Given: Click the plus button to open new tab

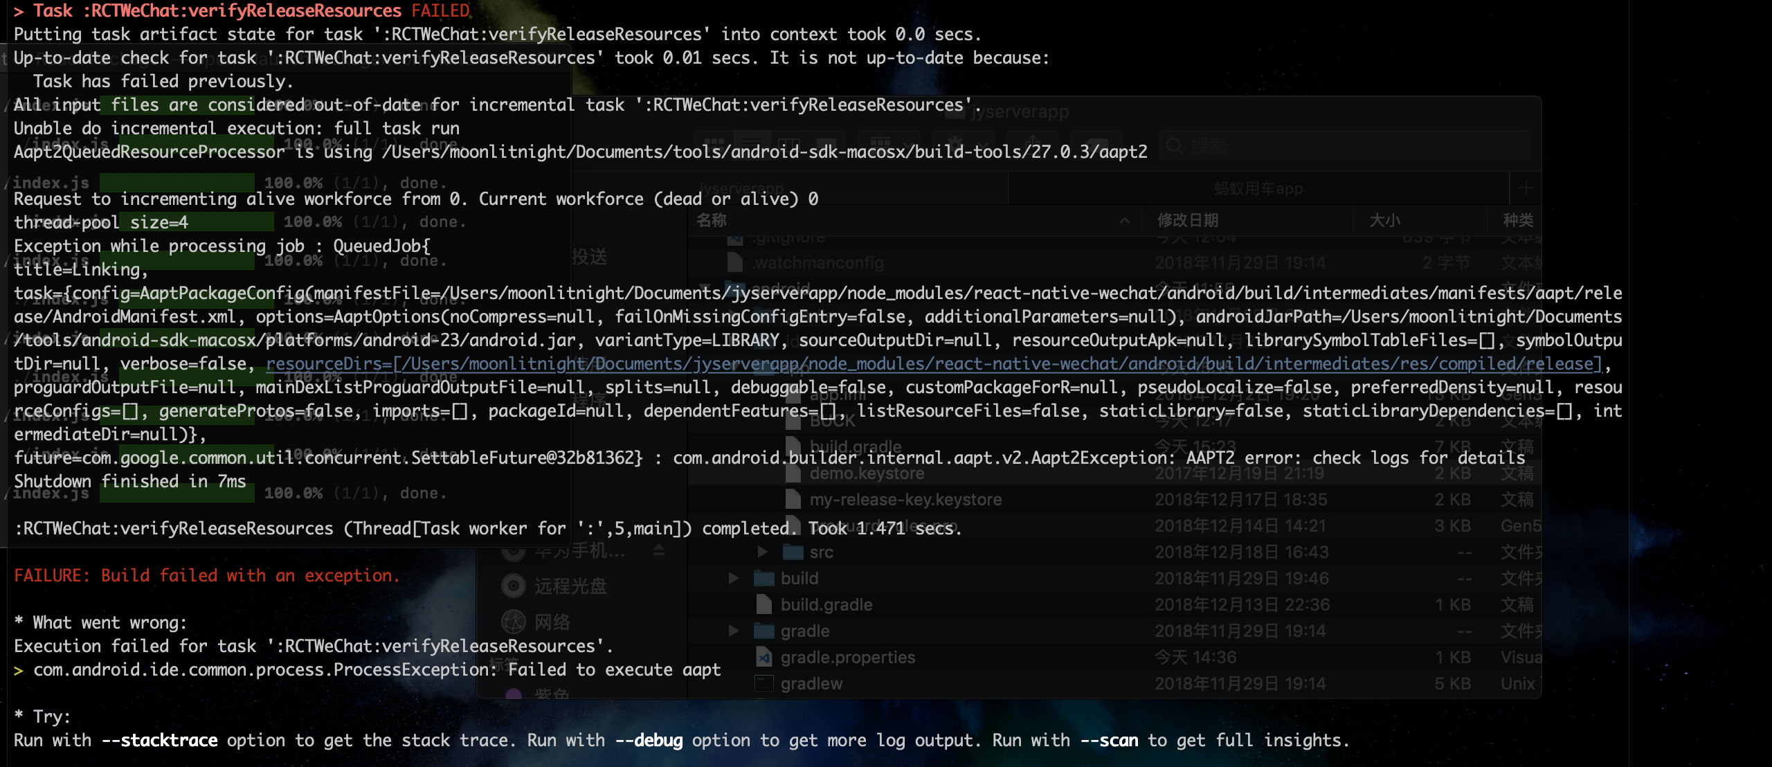Looking at the screenshot, I should (1526, 188).
